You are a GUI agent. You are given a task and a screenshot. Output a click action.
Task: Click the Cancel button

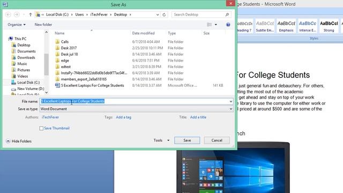(217, 140)
